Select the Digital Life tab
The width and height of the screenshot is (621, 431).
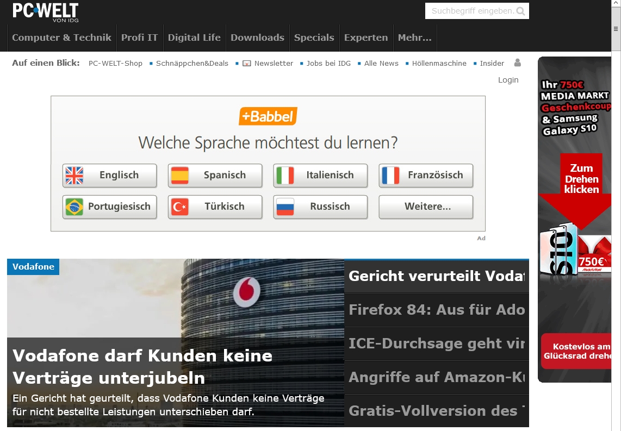tap(194, 38)
